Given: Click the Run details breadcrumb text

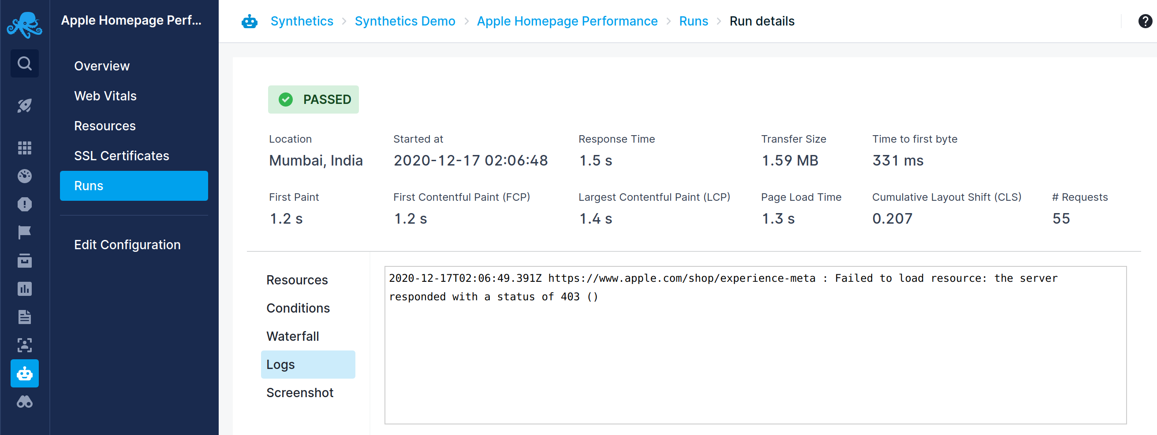Looking at the screenshot, I should [x=762, y=21].
